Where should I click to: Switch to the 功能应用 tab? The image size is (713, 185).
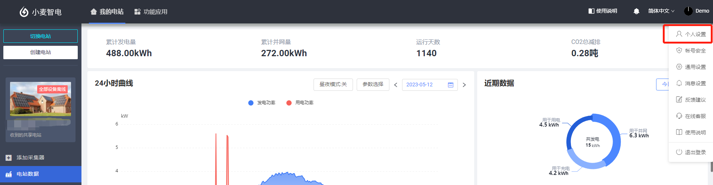(151, 12)
